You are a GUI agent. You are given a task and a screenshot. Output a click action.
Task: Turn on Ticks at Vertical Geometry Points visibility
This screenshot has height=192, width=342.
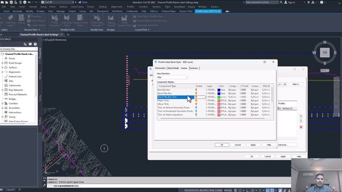pyautogui.click(x=196, y=108)
